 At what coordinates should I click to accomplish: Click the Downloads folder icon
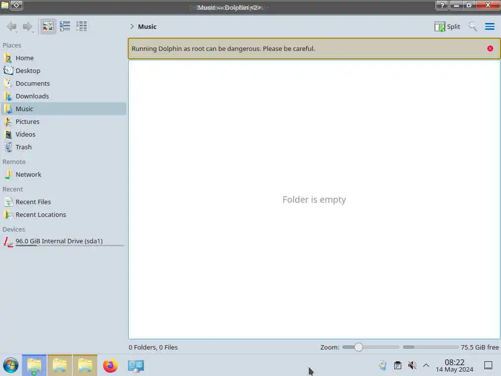(x=8, y=96)
